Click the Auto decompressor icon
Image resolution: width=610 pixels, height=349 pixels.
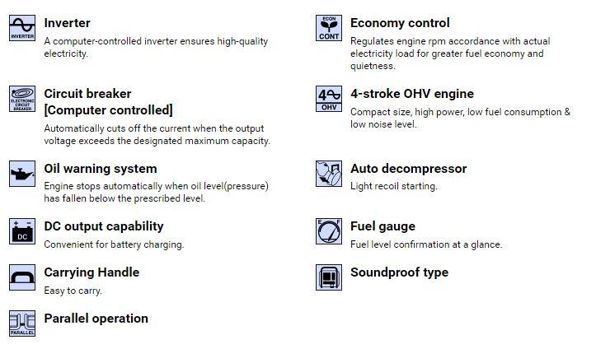(x=329, y=174)
